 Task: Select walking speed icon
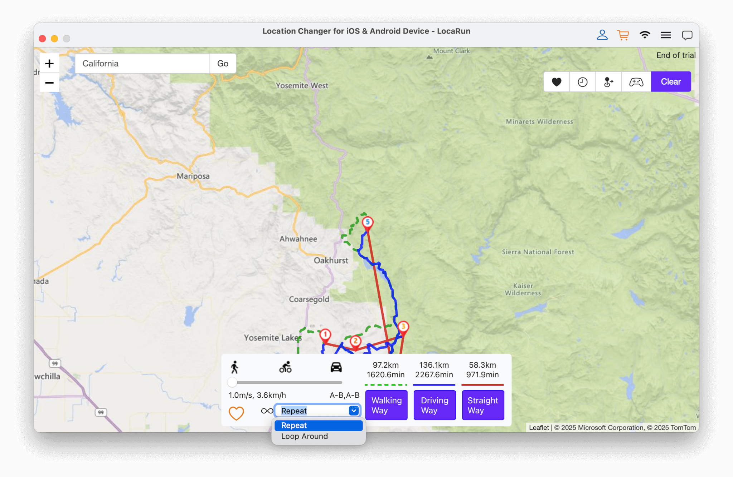click(x=234, y=367)
